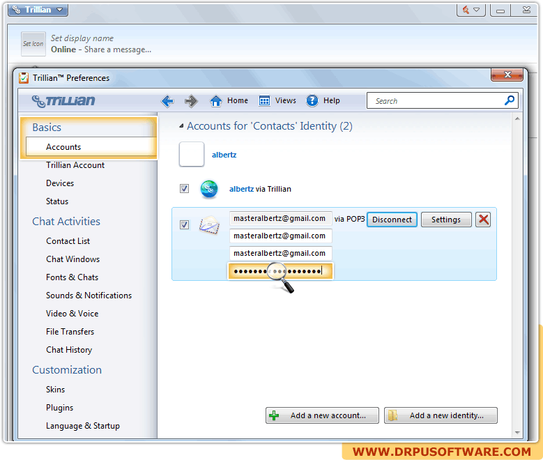Click Add a new account button
The height and width of the screenshot is (460, 543).
tap(322, 415)
